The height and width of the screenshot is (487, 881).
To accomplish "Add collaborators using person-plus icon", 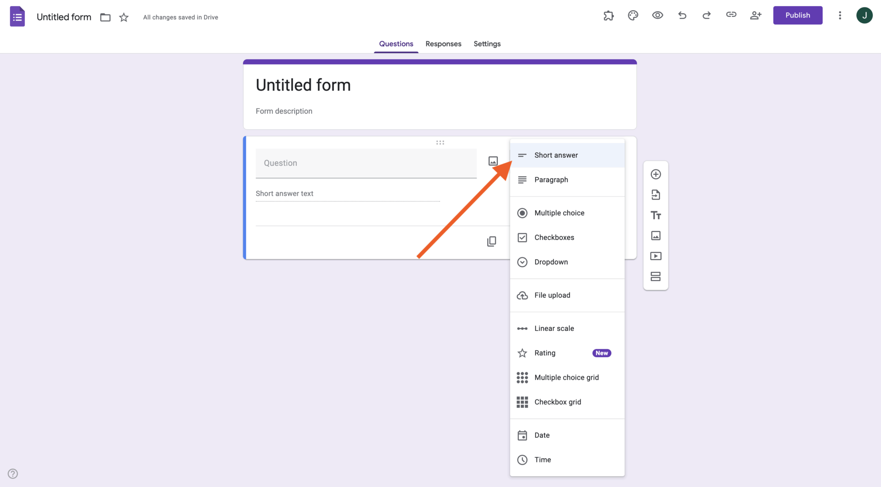I will pyautogui.click(x=756, y=15).
